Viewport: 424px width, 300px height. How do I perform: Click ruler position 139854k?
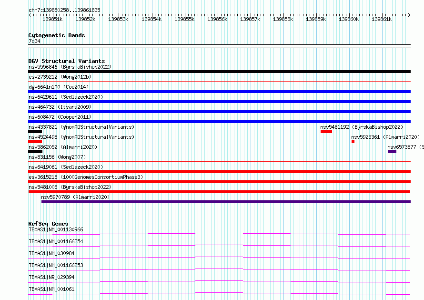coord(151,19)
